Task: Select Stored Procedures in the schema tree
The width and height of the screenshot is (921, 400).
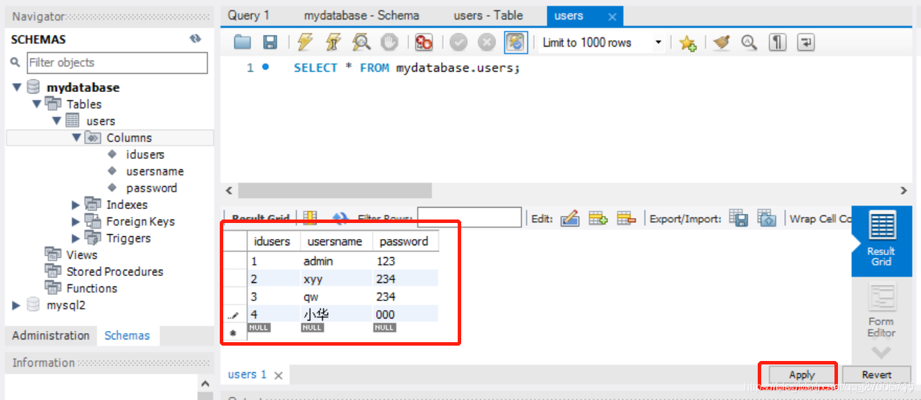Action: click(114, 271)
